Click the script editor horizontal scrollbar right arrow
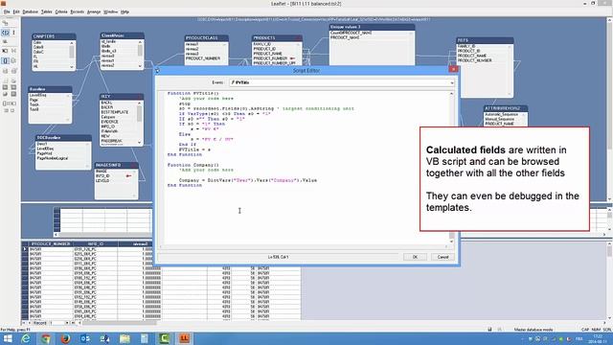Viewport: 613px width, 345px height. (x=446, y=247)
